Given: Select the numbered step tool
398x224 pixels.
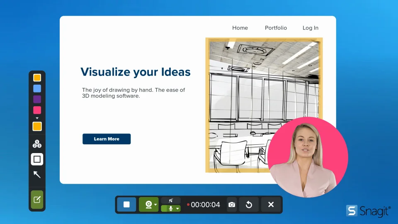Looking at the screenshot, I should 37,144.
